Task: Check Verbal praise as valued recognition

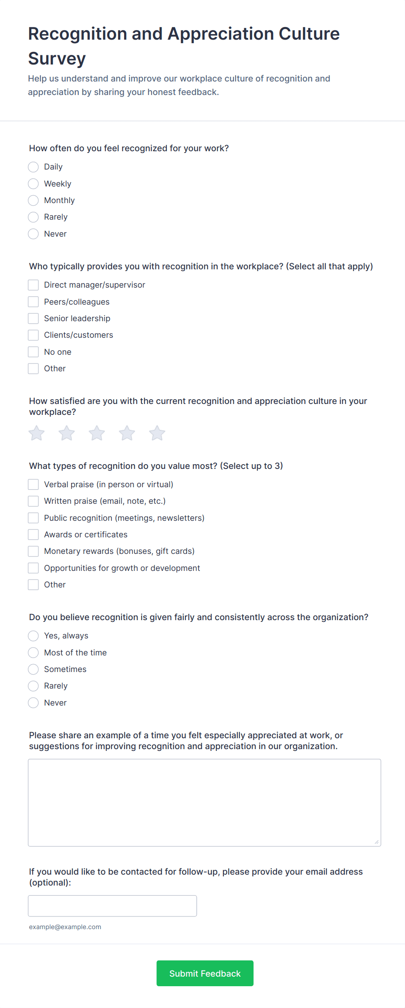Action: coord(33,484)
